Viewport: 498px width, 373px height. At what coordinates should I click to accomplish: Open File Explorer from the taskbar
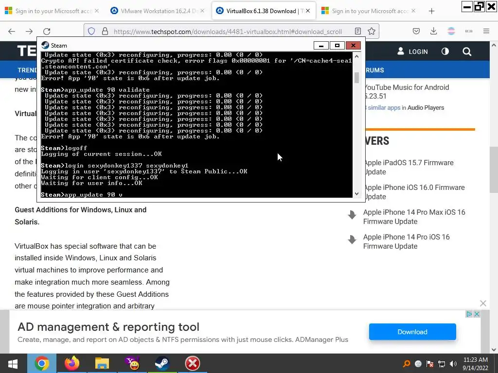click(x=102, y=363)
